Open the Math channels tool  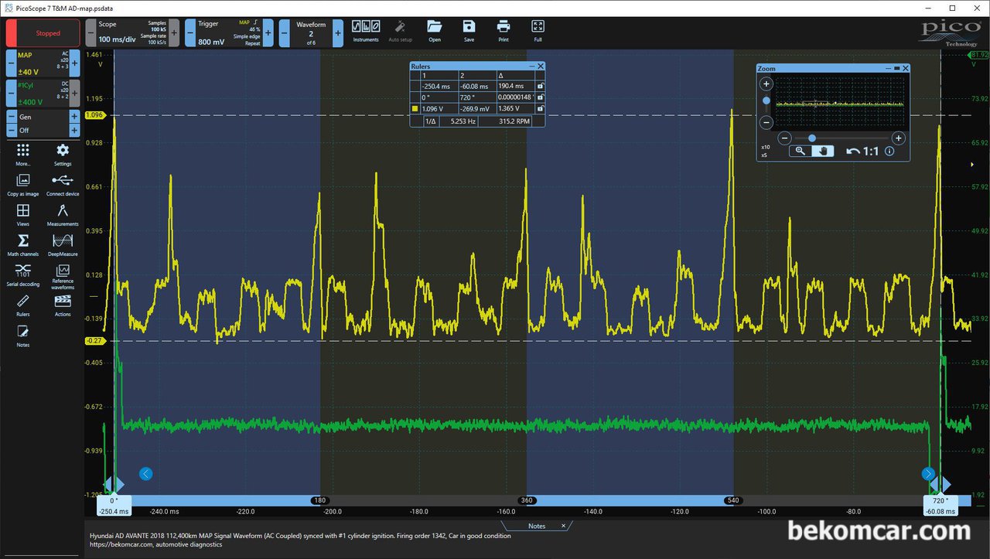pyautogui.click(x=22, y=244)
